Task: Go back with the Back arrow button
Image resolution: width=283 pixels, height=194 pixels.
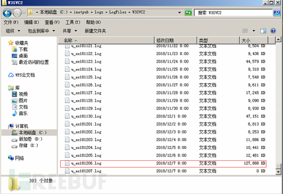Action: click(x=7, y=13)
